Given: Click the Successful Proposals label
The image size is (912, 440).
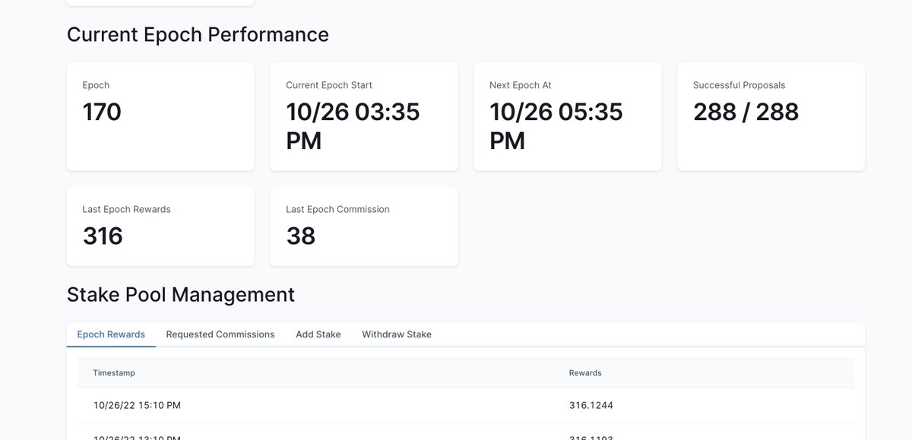Looking at the screenshot, I should 739,85.
